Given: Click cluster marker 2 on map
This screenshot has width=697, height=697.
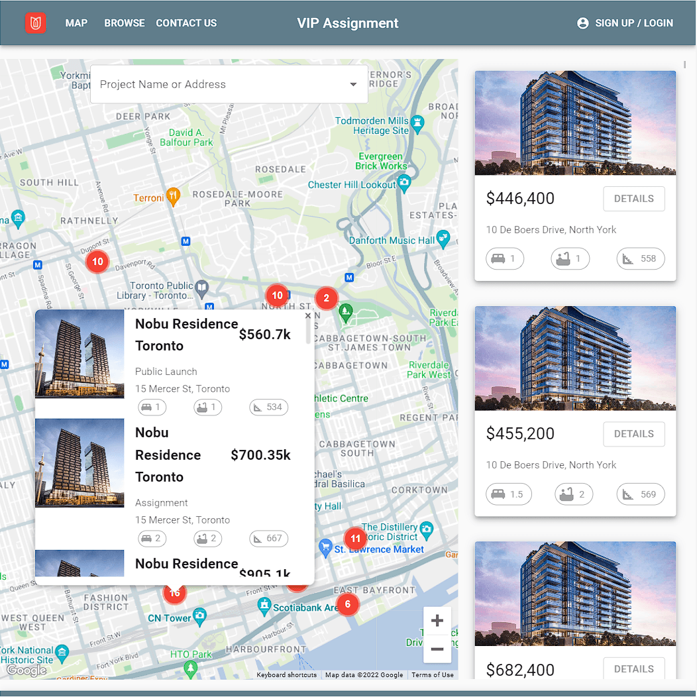Looking at the screenshot, I should [x=326, y=298].
